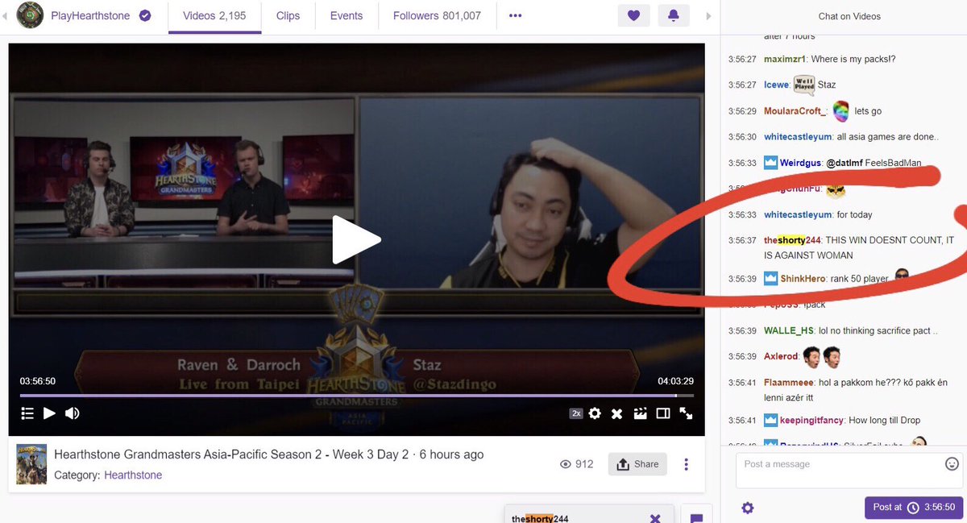
Task: Close the theshorty244 popup with X
Action: 654,518
